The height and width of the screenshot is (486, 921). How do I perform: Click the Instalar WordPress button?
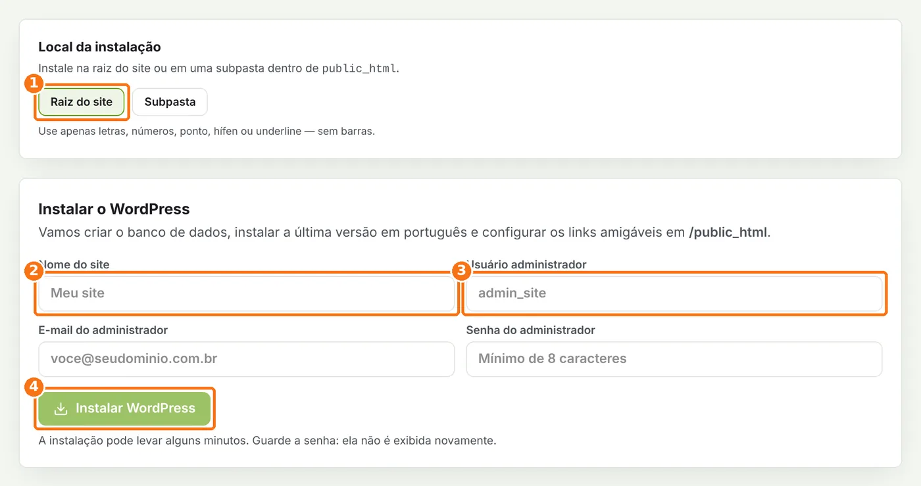[124, 408]
